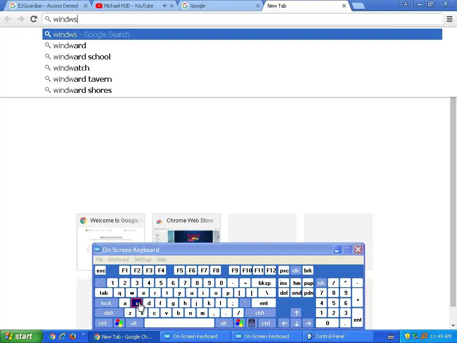Click the F5 key on keyboard
457x343 pixels.
click(180, 270)
